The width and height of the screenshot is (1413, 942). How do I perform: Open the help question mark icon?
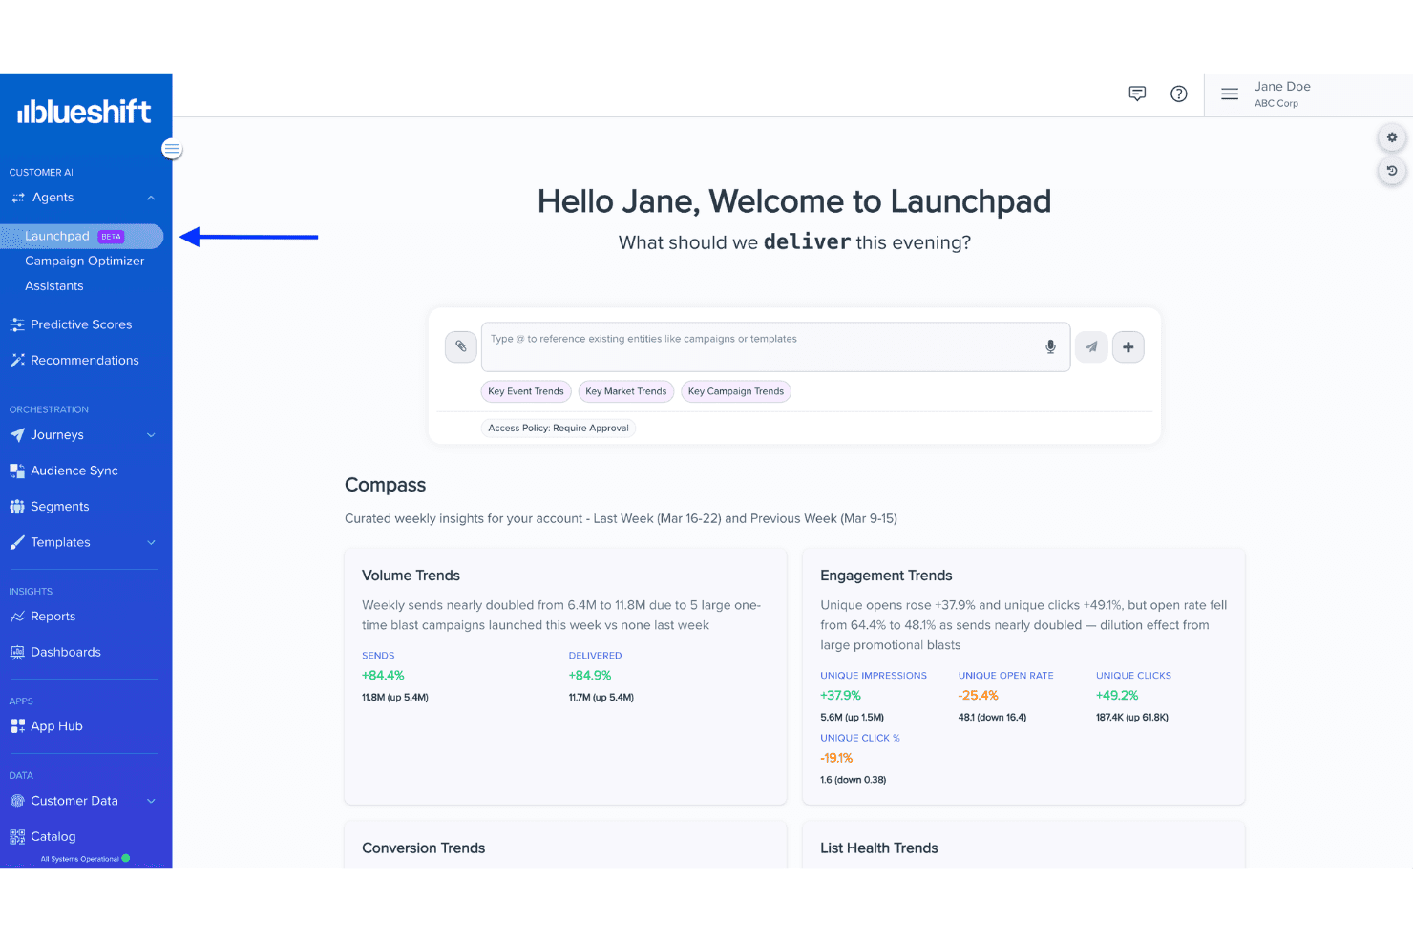click(1179, 94)
